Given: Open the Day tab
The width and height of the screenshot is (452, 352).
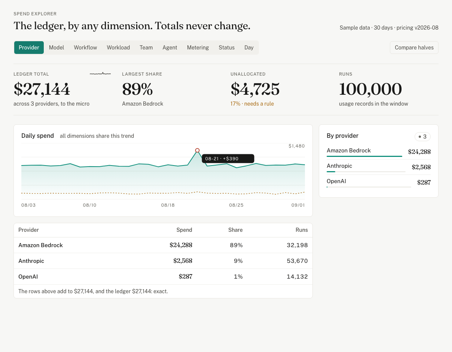Looking at the screenshot, I should point(249,48).
